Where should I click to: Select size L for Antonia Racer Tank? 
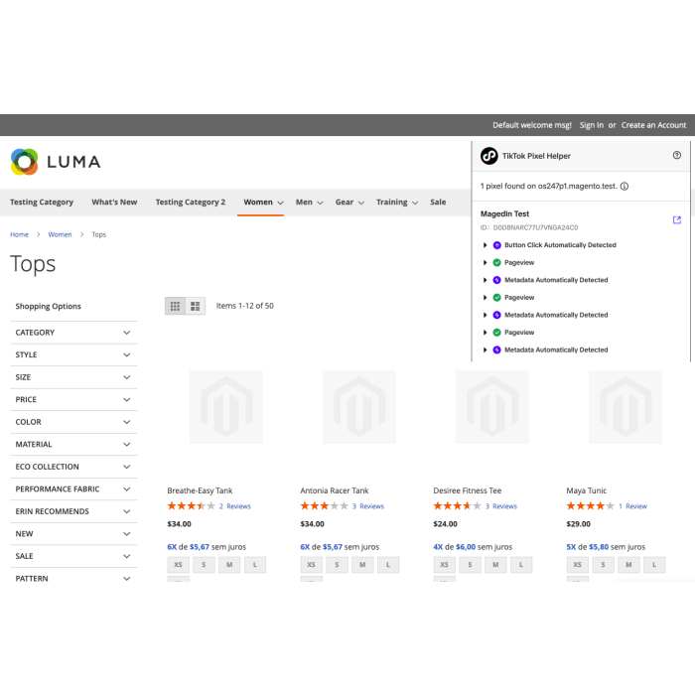tap(388, 565)
